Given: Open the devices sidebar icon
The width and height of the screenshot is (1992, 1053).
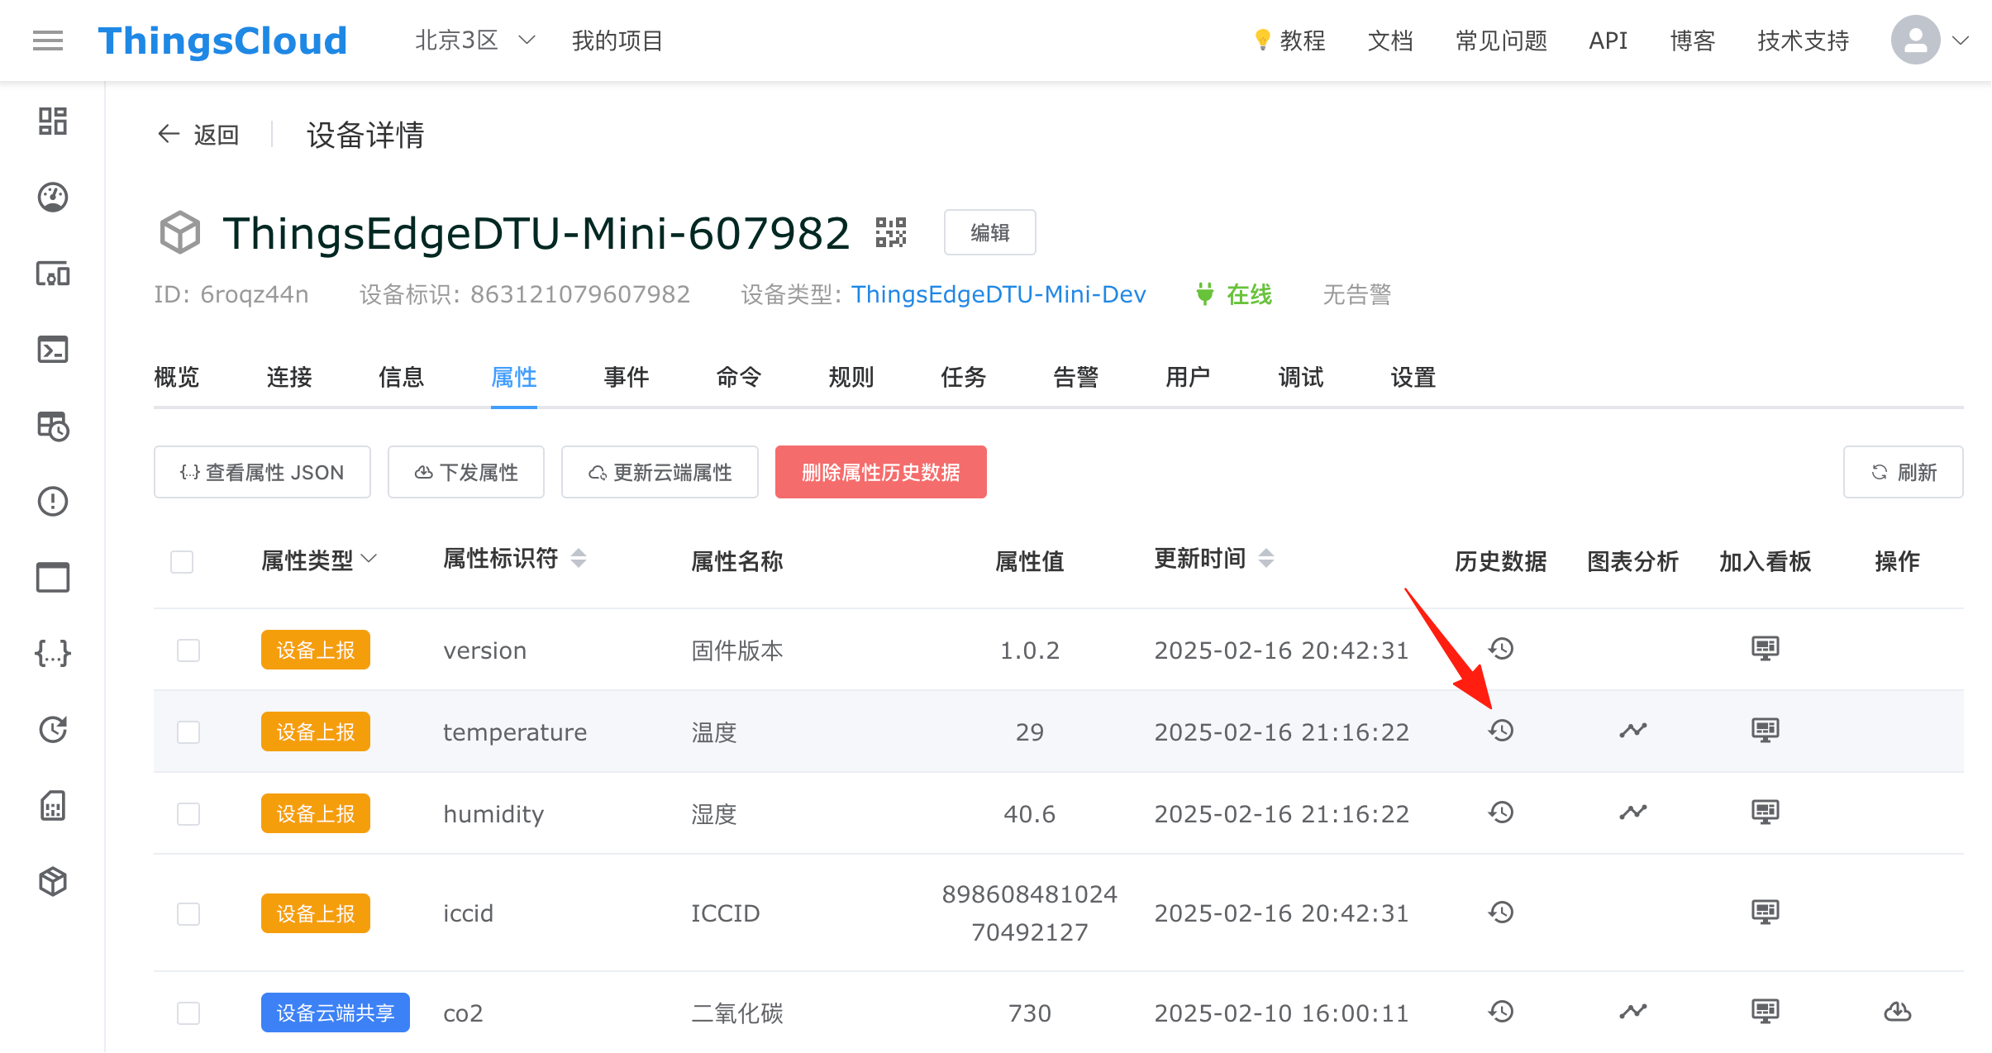Looking at the screenshot, I should (x=53, y=274).
